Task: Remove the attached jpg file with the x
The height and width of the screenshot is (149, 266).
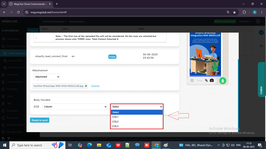Action: click(86, 86)
